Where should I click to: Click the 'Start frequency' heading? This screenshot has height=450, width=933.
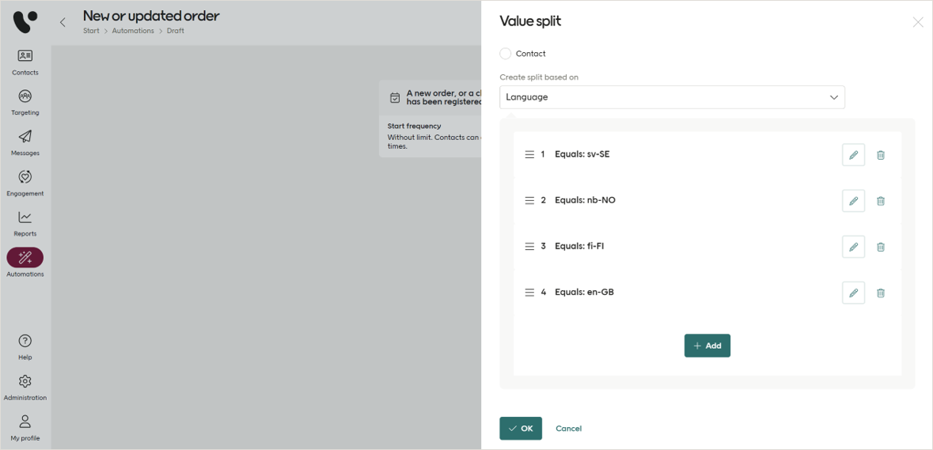[x=414, y=126]
